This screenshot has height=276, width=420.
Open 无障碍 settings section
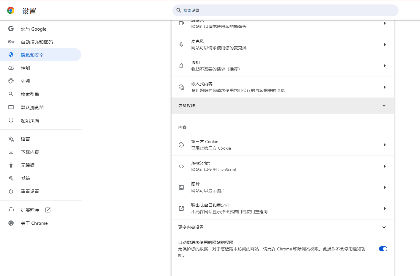click(x=41, y=165)
